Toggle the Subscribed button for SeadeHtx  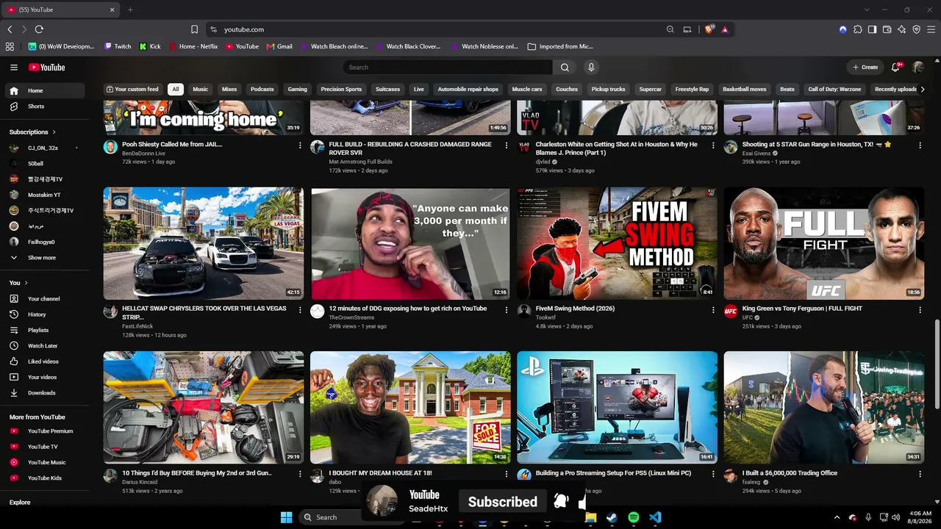503,502
